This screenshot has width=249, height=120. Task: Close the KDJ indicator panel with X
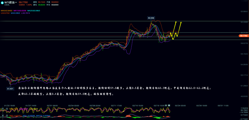tap(3, 109)
